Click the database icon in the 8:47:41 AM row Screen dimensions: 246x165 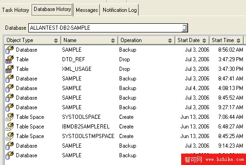pos(10,79)
